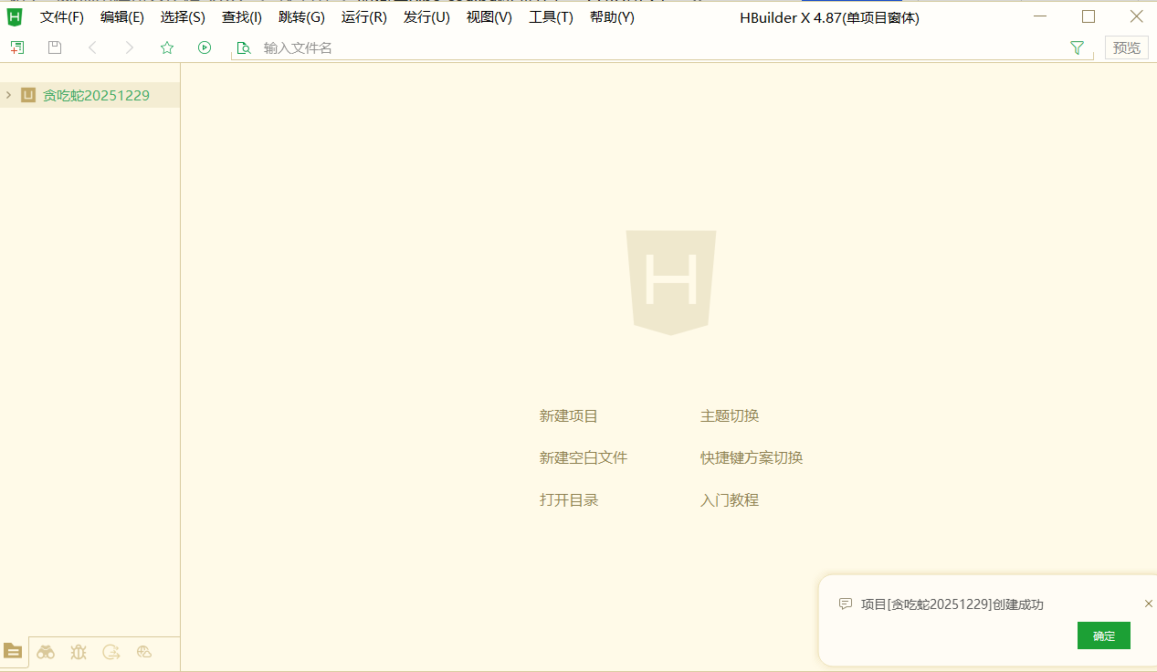Open the binoculars search panel

click(x=46, y=652)
